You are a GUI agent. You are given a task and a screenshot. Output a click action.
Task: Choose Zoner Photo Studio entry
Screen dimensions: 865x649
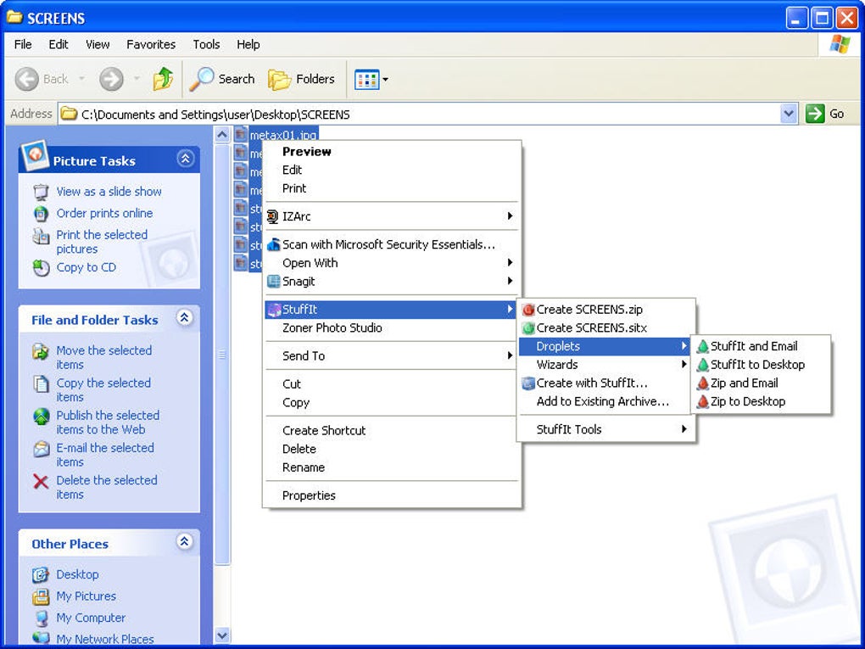[x=393, y=327]
